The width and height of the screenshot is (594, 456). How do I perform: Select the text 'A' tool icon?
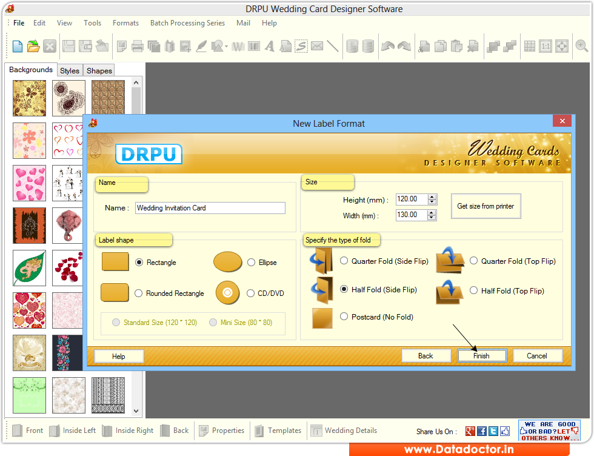269,46
